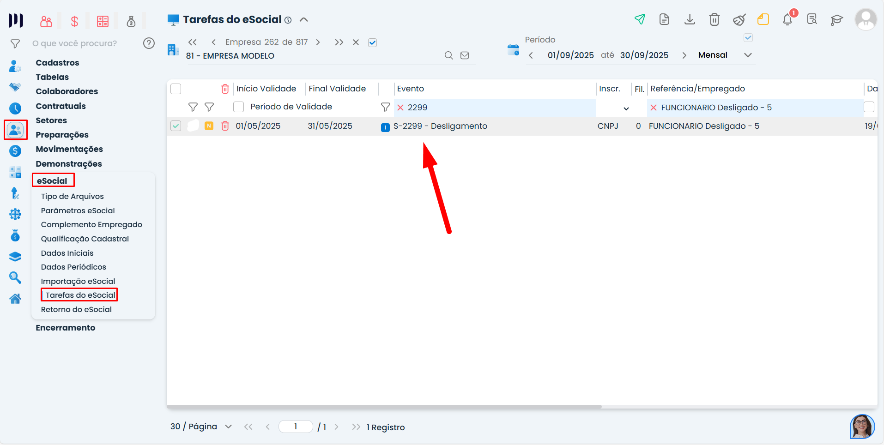Open the person with gear sidebar icon
884x445 pixels.
tap(15, 66)
